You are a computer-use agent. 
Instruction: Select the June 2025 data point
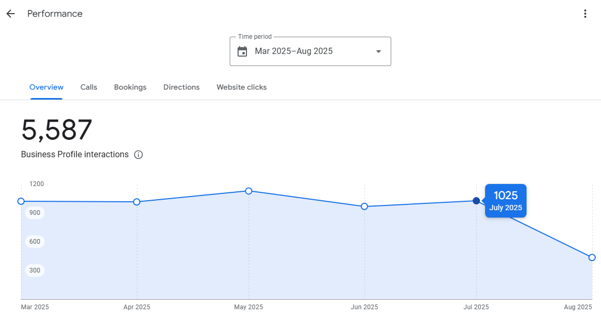364,207
